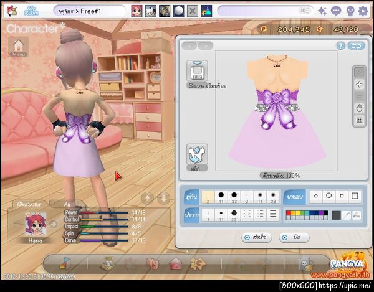The image size is (374, 292).
Task: Select the pencil draw tool
Action: pos(359,72)
